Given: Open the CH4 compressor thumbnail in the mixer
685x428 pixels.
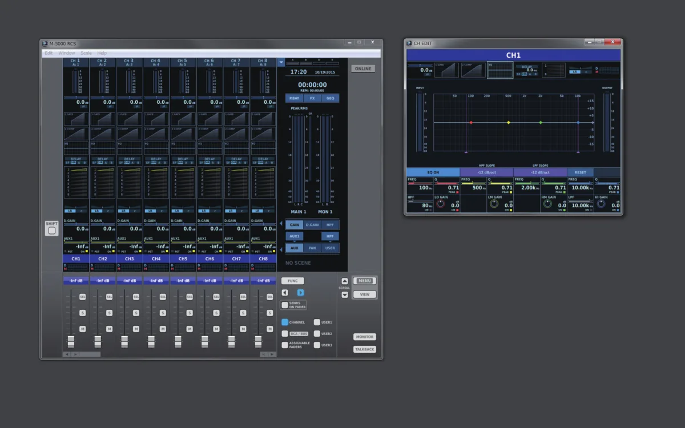Looking at the screenshot, I should point(156,134).
